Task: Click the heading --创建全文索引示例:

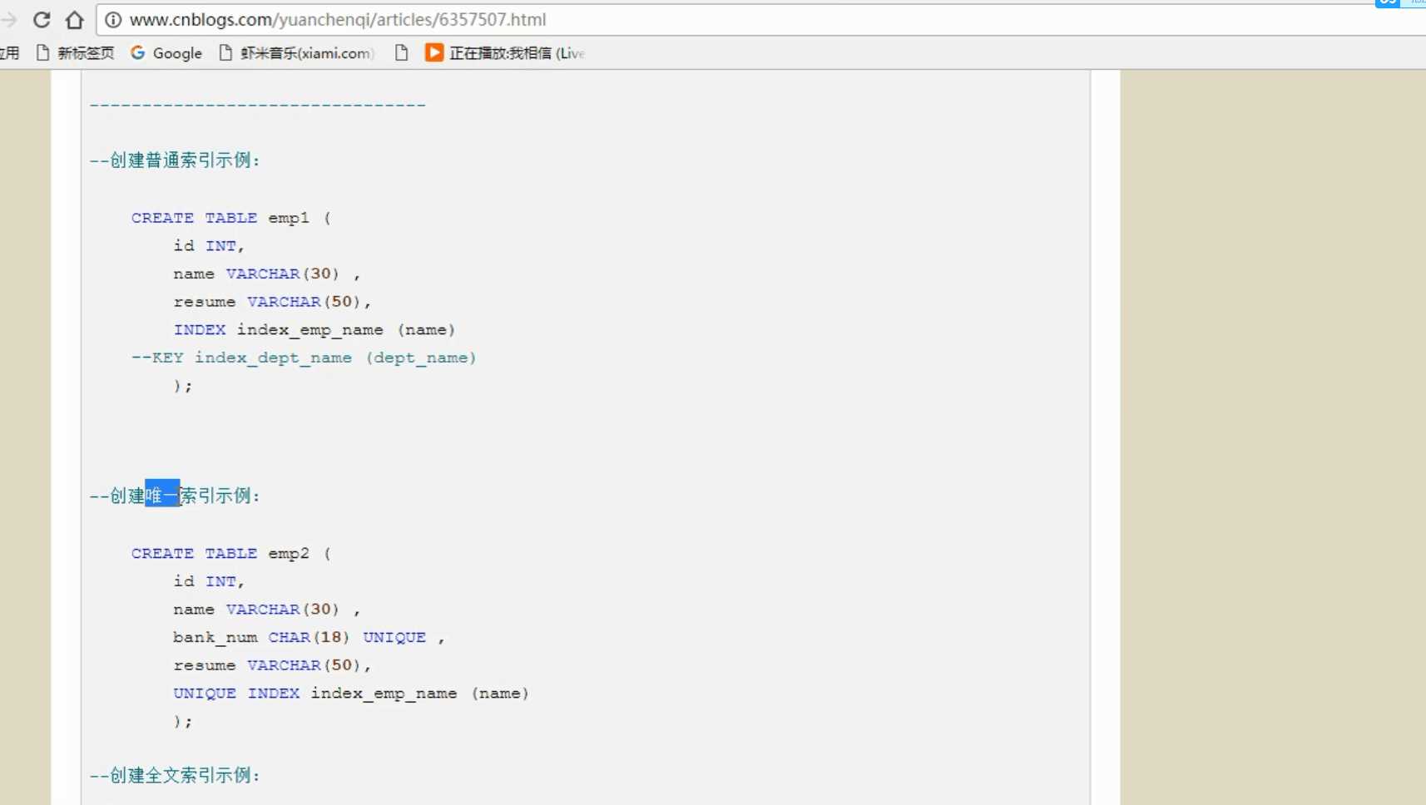Action: click(175, 776)
